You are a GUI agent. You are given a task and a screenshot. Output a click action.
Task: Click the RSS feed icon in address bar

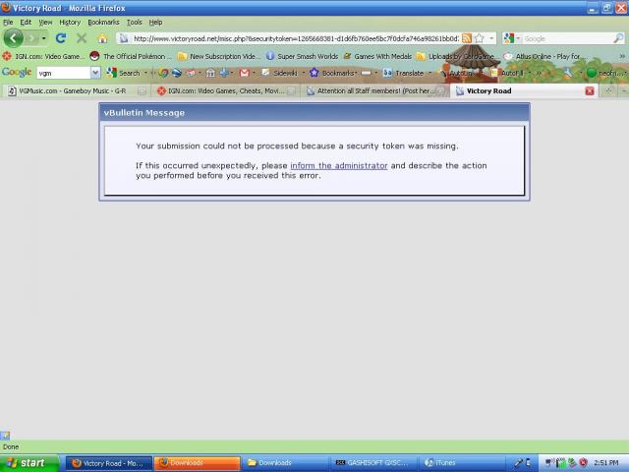point(467,38)
